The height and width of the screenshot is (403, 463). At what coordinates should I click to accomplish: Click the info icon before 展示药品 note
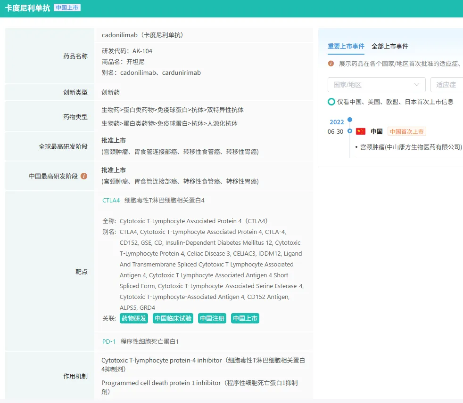(x=331, y=64)
